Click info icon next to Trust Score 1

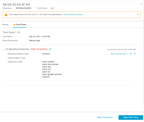19,32
